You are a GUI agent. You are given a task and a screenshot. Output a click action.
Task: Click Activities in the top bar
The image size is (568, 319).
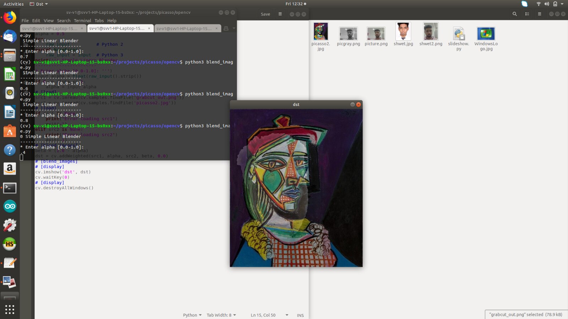[13, 4]
